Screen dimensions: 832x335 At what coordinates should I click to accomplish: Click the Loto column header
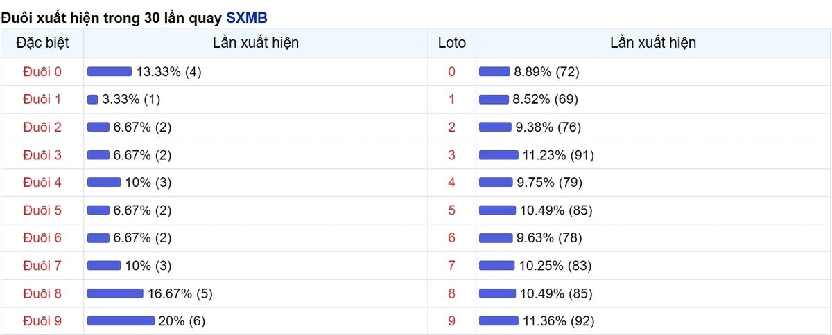452,43
